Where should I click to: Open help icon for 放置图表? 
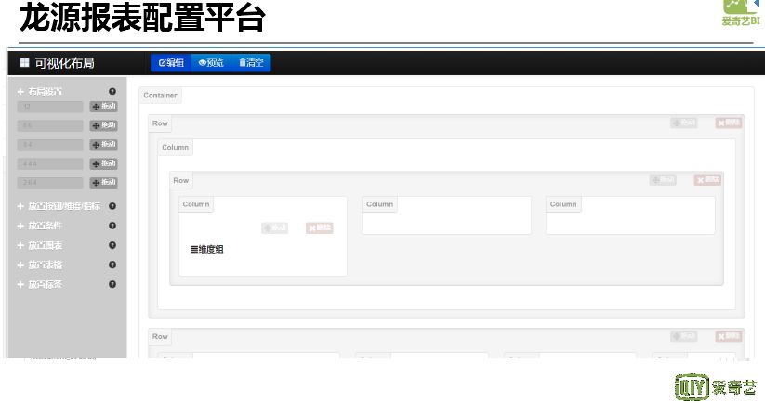click(x=112, y=245)
